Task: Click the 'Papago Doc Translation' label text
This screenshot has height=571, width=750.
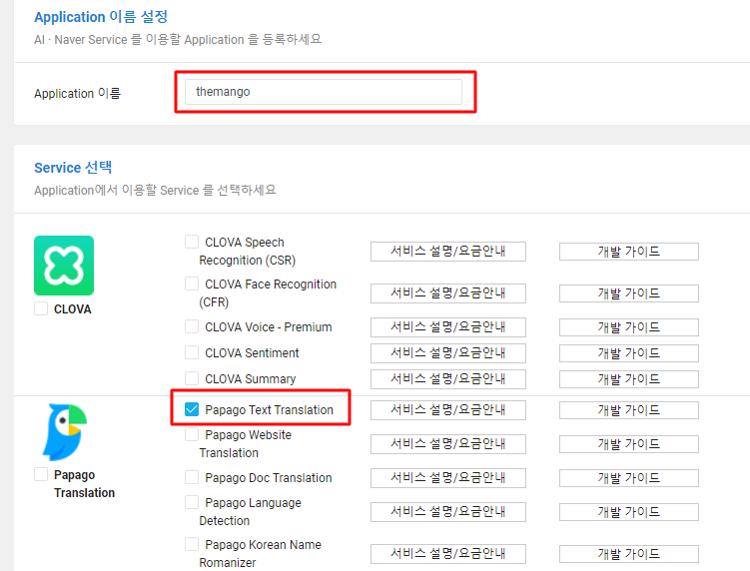Action: click(269, 478)
